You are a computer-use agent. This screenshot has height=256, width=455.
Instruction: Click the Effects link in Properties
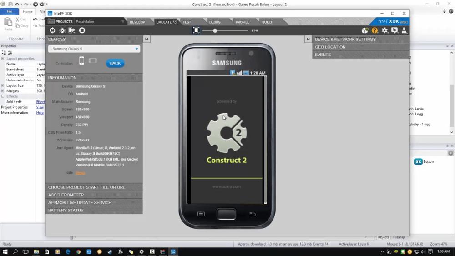(x=40, y=102)
